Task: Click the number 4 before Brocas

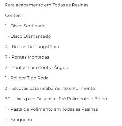Action: [x=6, y=47]
